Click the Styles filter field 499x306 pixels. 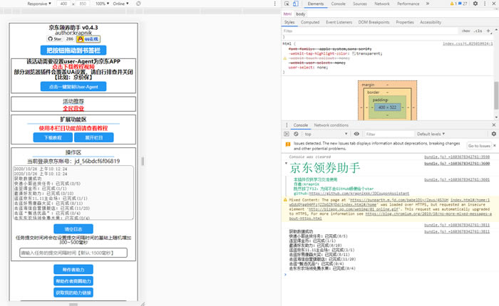(369, 31)
